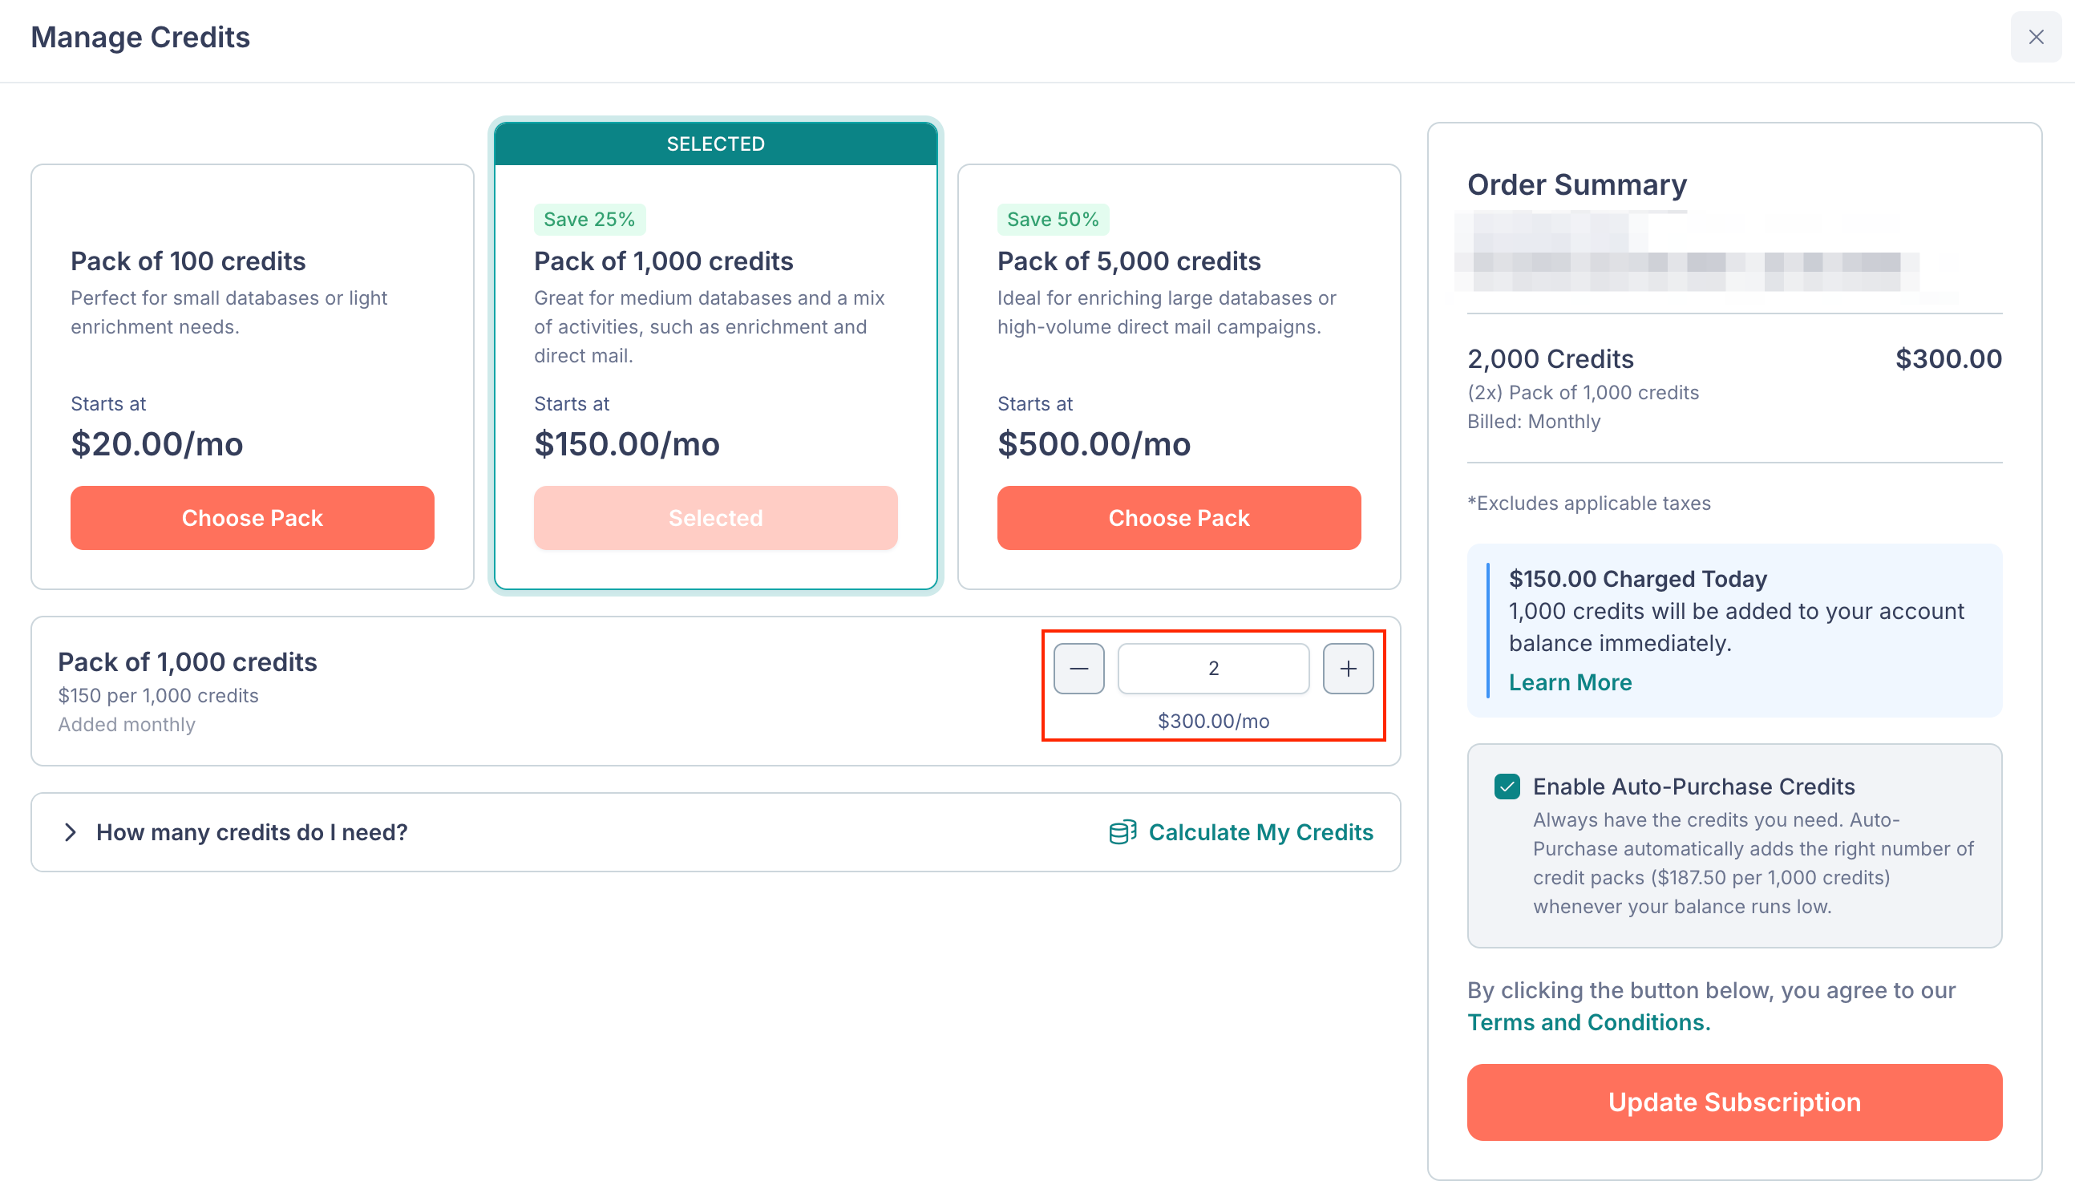Close the Manage Credits dialog
2075x1185 pixels.
point(2036,37)
